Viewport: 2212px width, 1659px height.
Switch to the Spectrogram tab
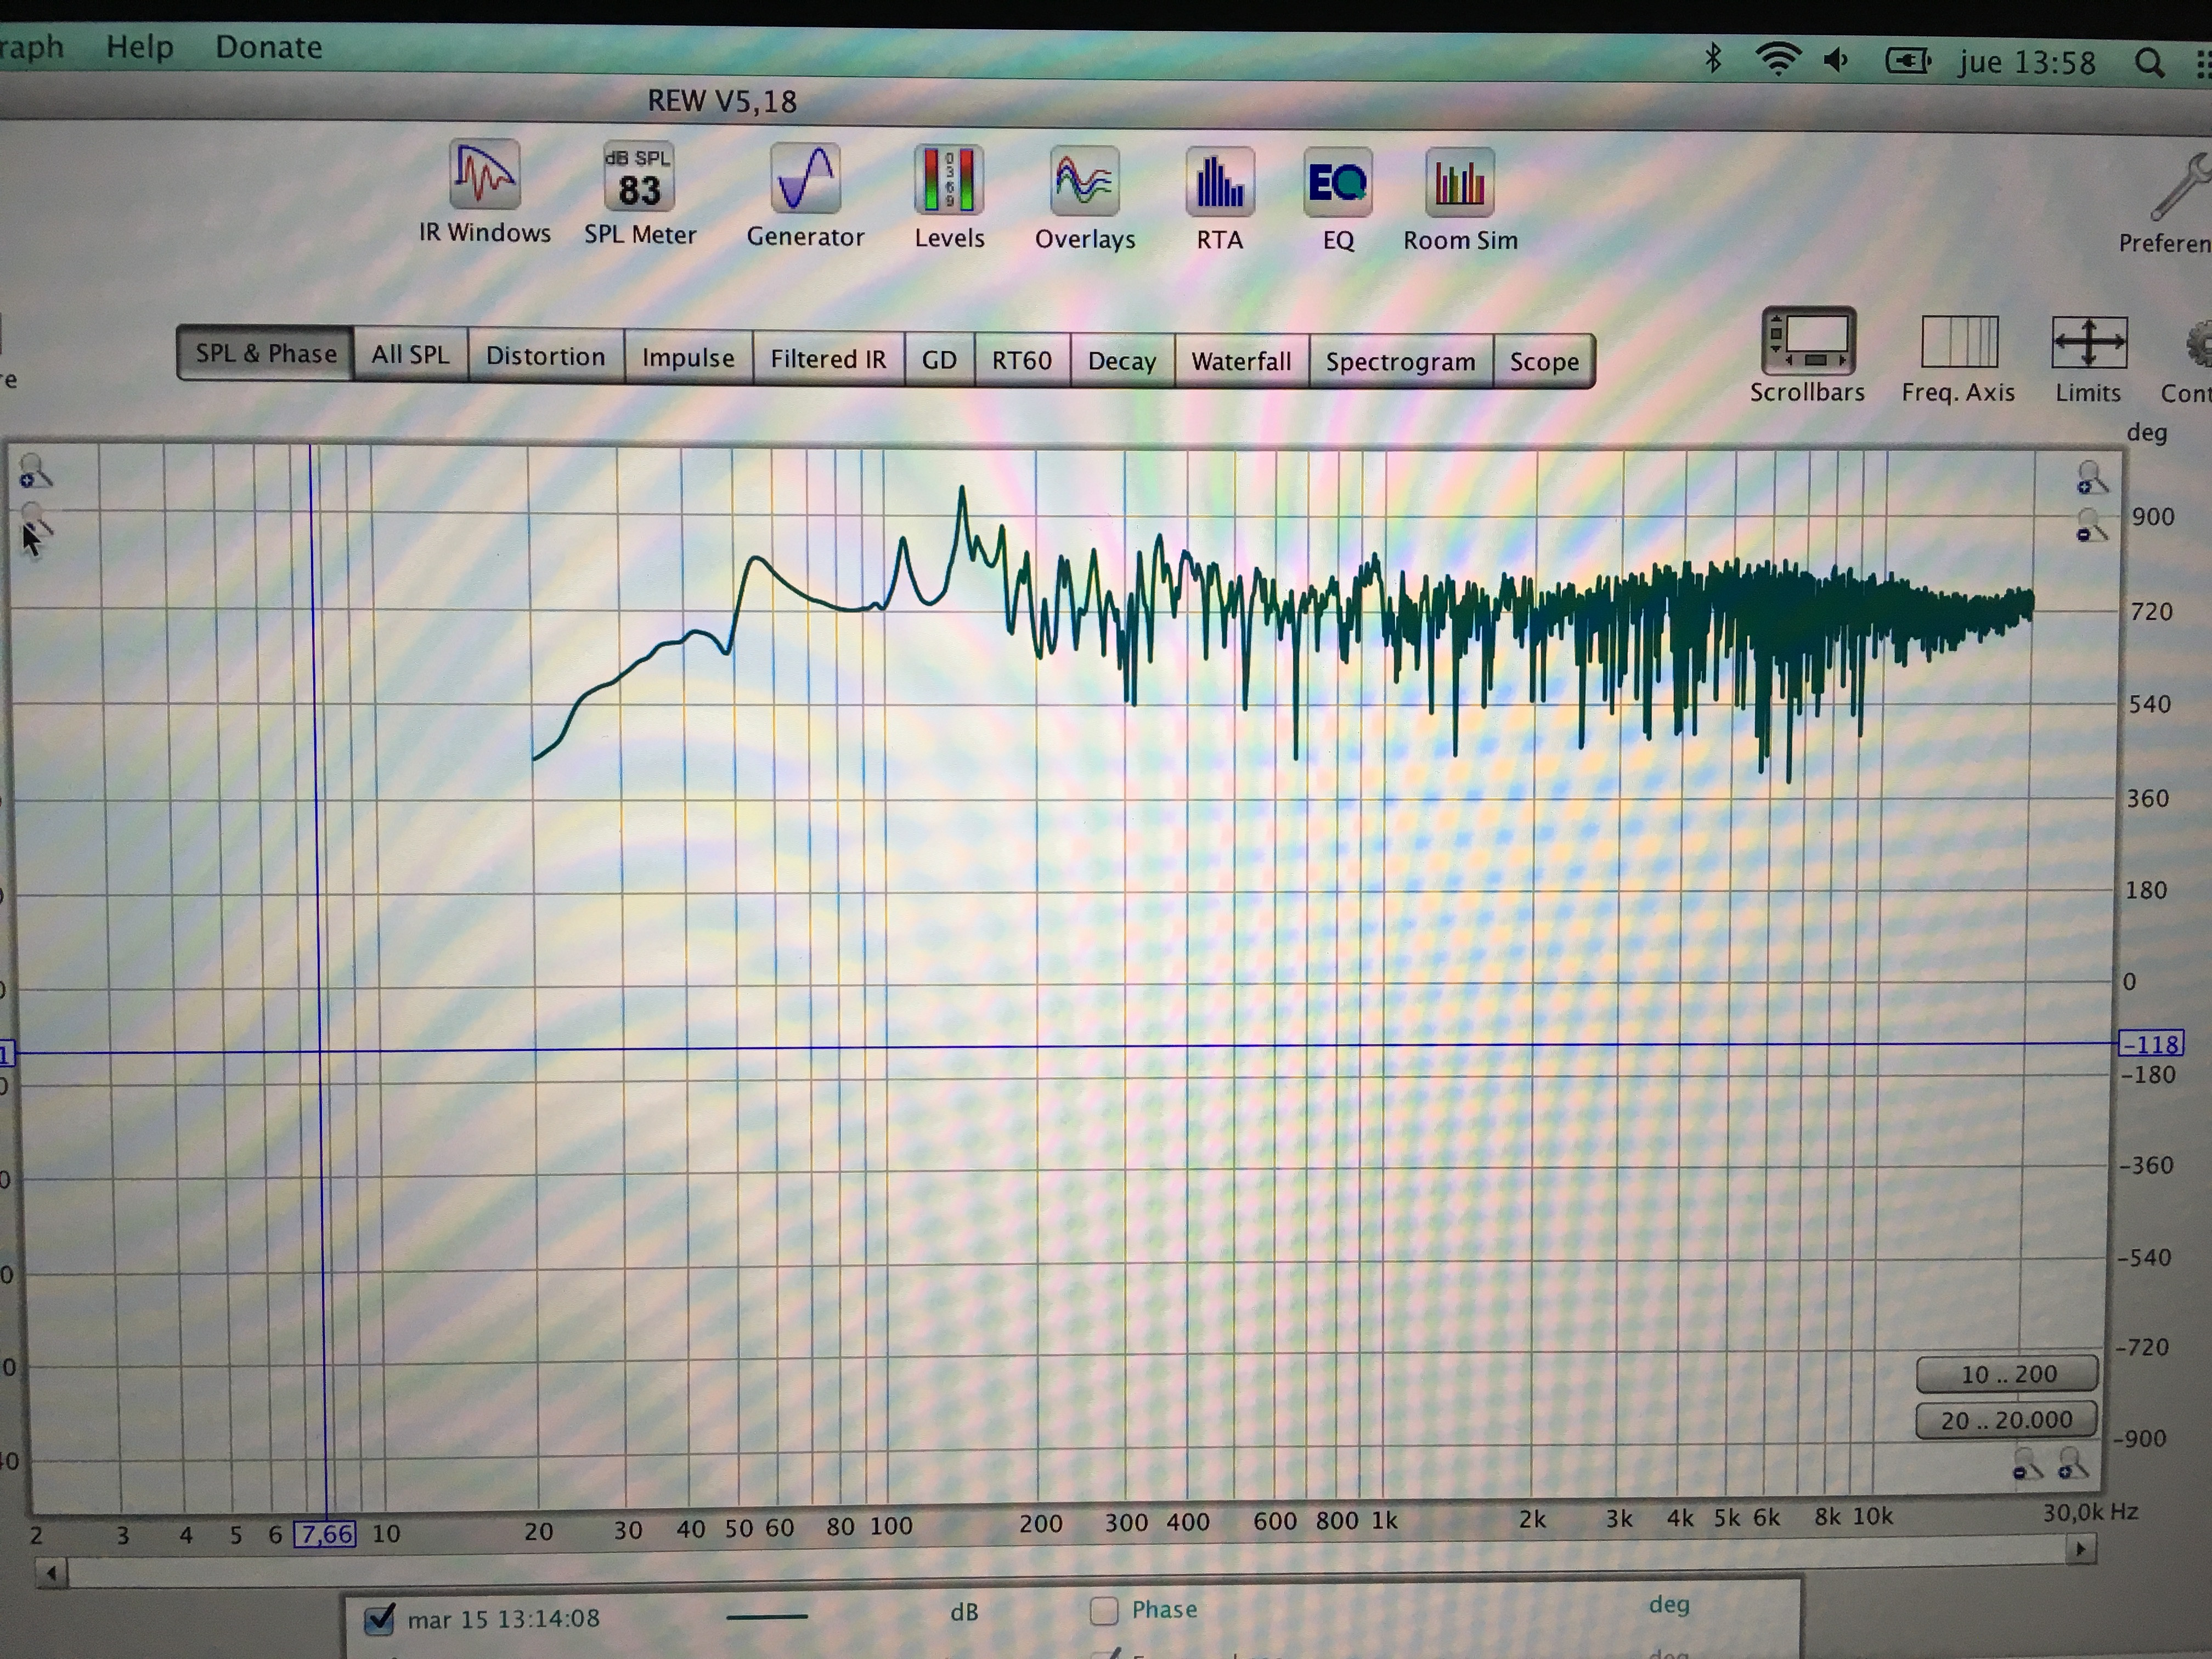pyautogui.click(x=1400, y=362)
